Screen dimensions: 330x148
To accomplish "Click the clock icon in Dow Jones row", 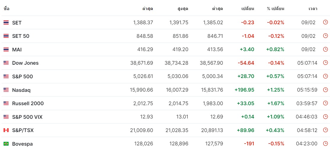I will pyautogui.click(x=325, y=63).
